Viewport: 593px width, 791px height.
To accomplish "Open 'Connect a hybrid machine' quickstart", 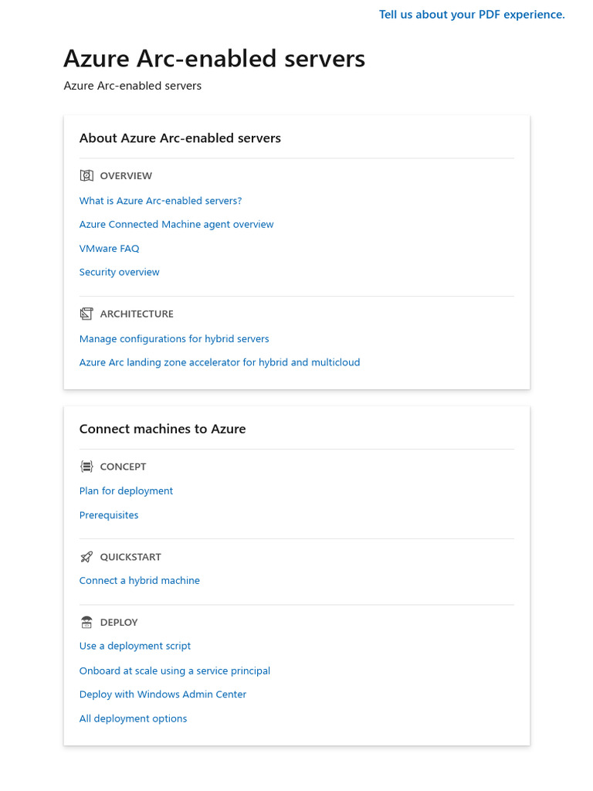I will click(139, 581).
